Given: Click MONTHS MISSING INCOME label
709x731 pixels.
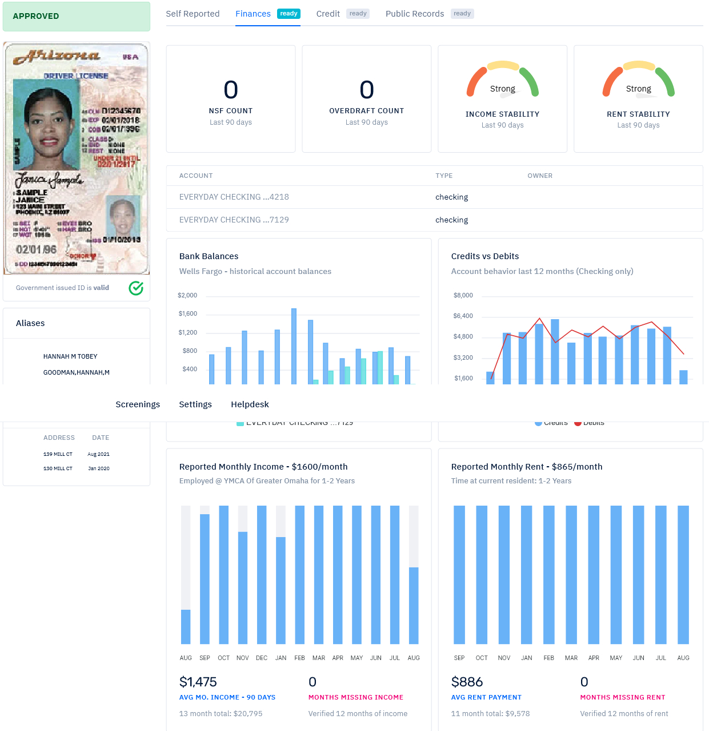Looking at the screenshot, I should [356, 697].
